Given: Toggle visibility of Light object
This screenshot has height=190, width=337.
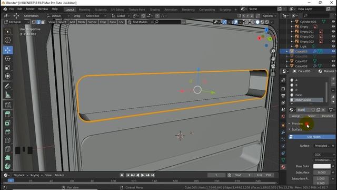Looking at the screenshot, I should coord(333,46).
